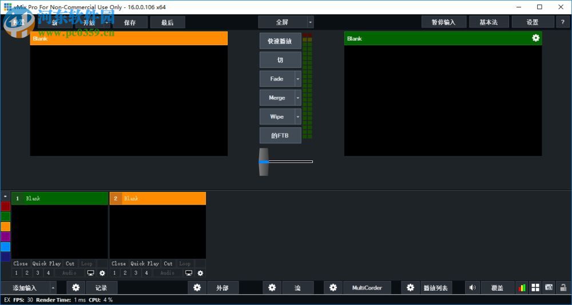Click the ? help button at top right

pos(562,22)
